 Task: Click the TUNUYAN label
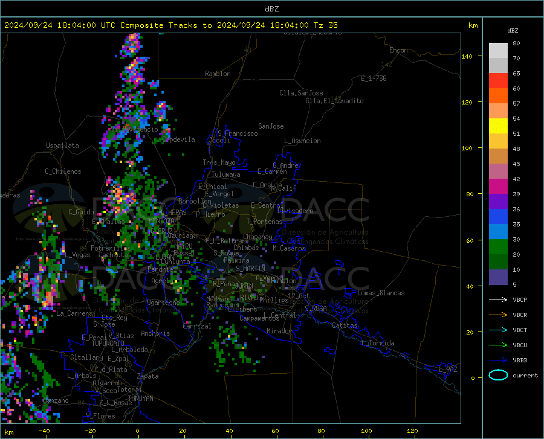[140, 399]
